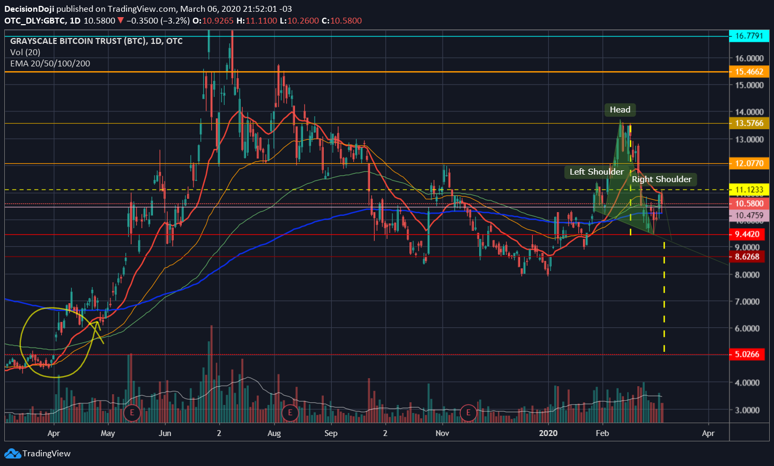Click the May label on time axis
Viewport: 774px width, 466px height.
point(108,433)
